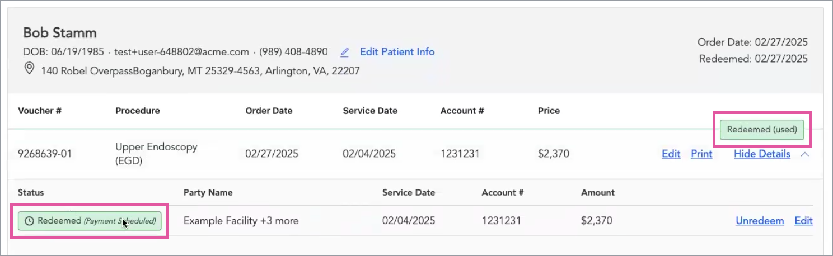Viewport: 833px width, 256px height.
Task: Collapse details with the chevron arrow
Action: click(804, 154)
